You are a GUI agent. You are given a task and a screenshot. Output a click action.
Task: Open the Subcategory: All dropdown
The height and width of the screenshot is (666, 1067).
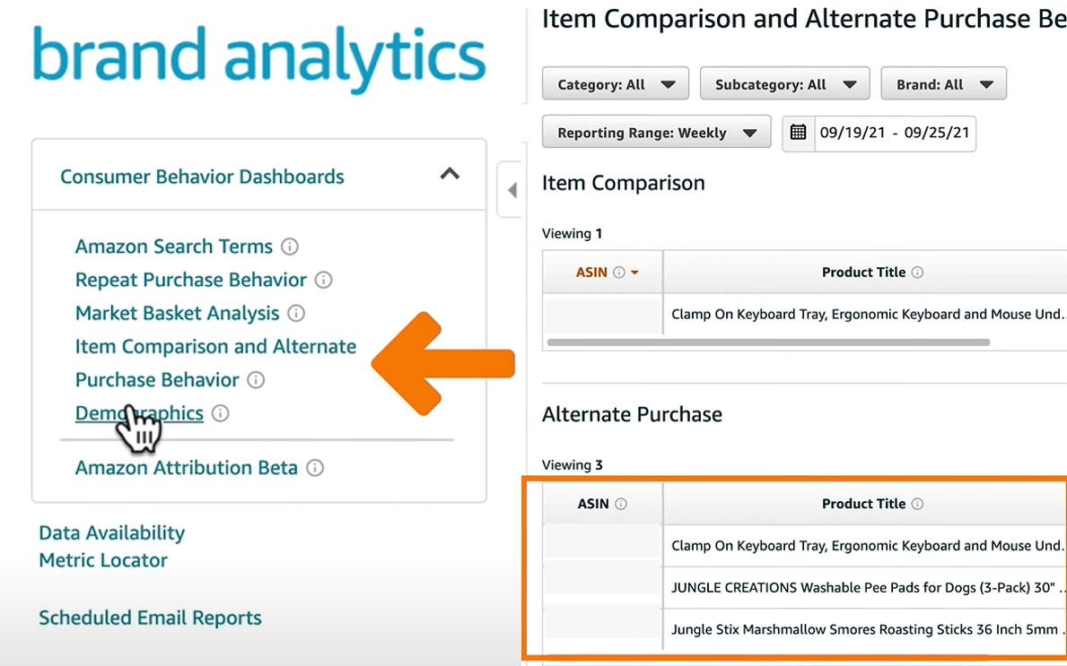784,84
